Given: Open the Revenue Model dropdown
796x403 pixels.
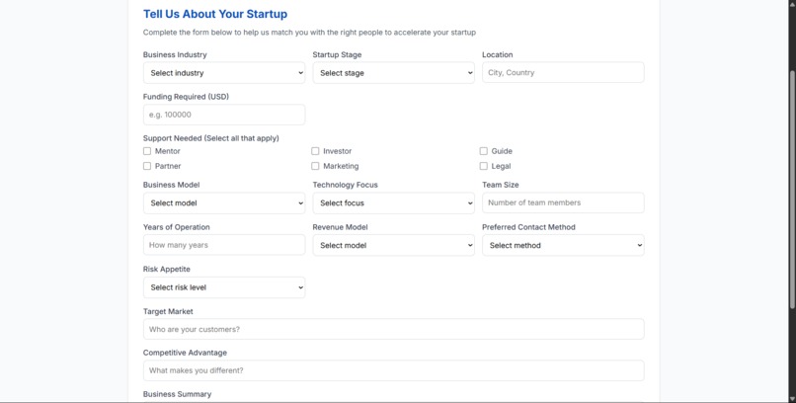Looking at the screenshot, I should [x=393, y=245].
